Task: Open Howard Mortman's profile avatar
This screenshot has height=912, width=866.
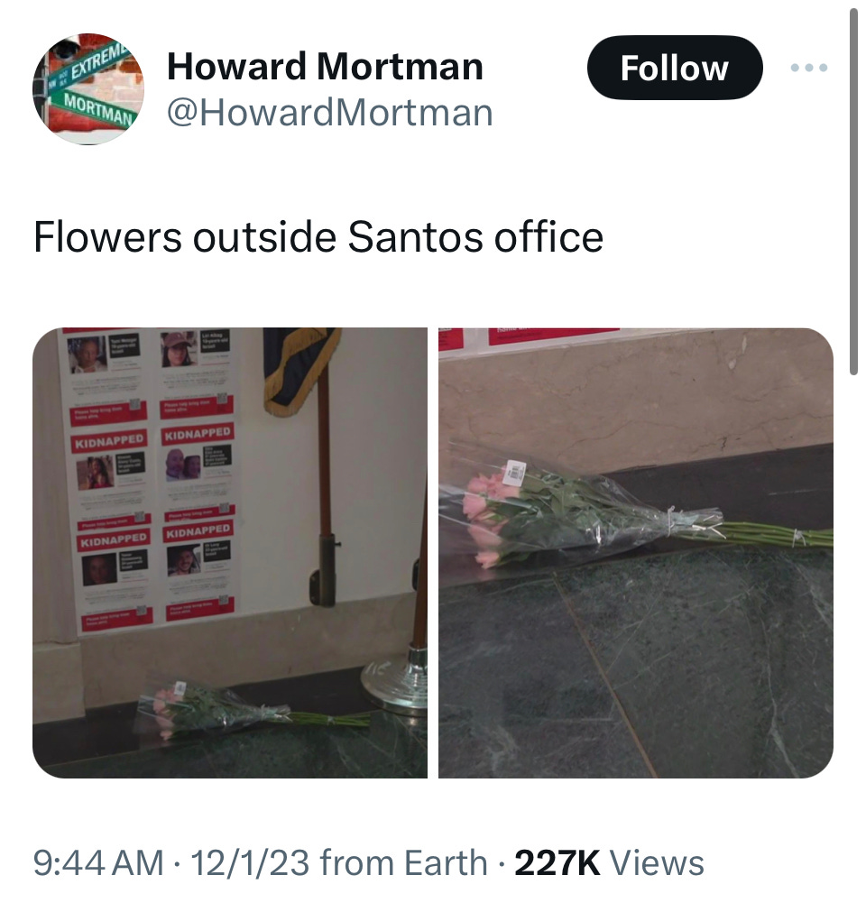Action: click(x=88, y=88)
